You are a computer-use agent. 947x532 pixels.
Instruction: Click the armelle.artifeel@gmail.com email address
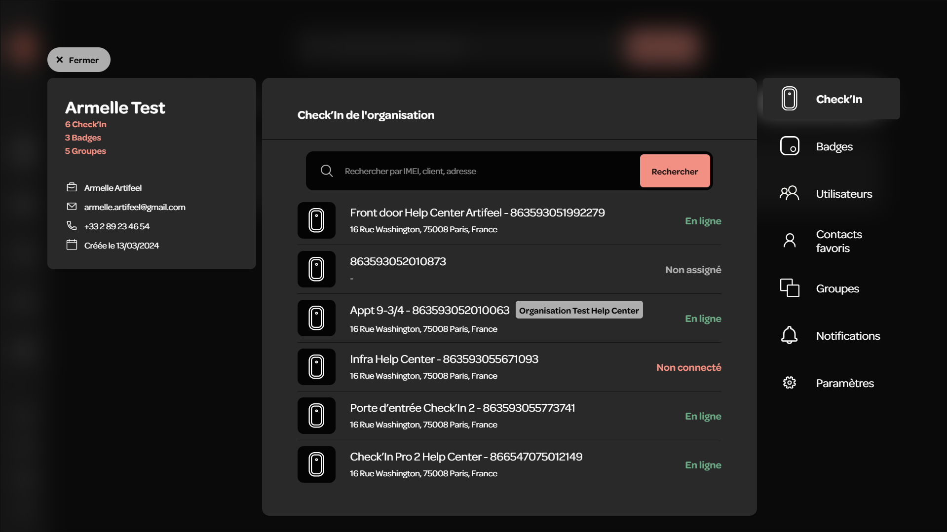[135, 207]
